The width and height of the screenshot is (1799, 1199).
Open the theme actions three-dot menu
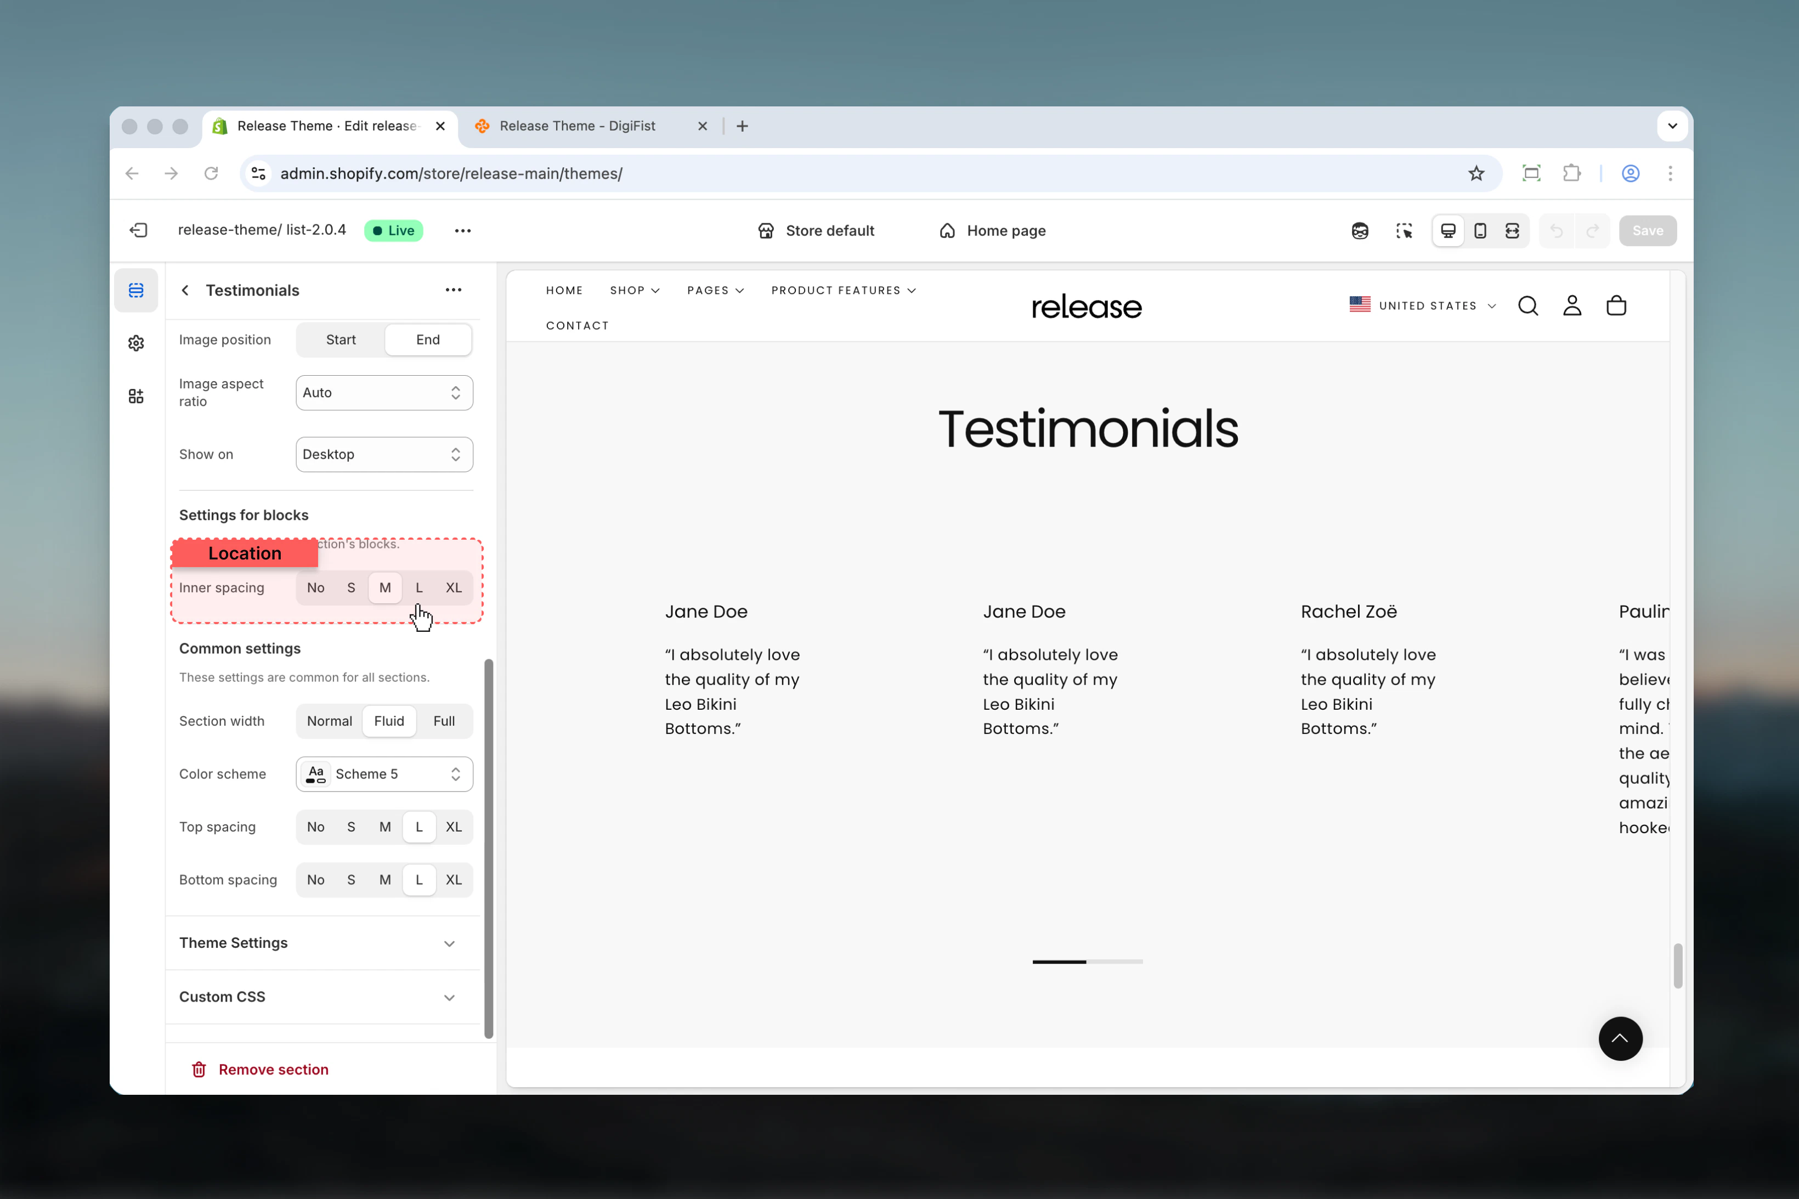coord(462,230)
